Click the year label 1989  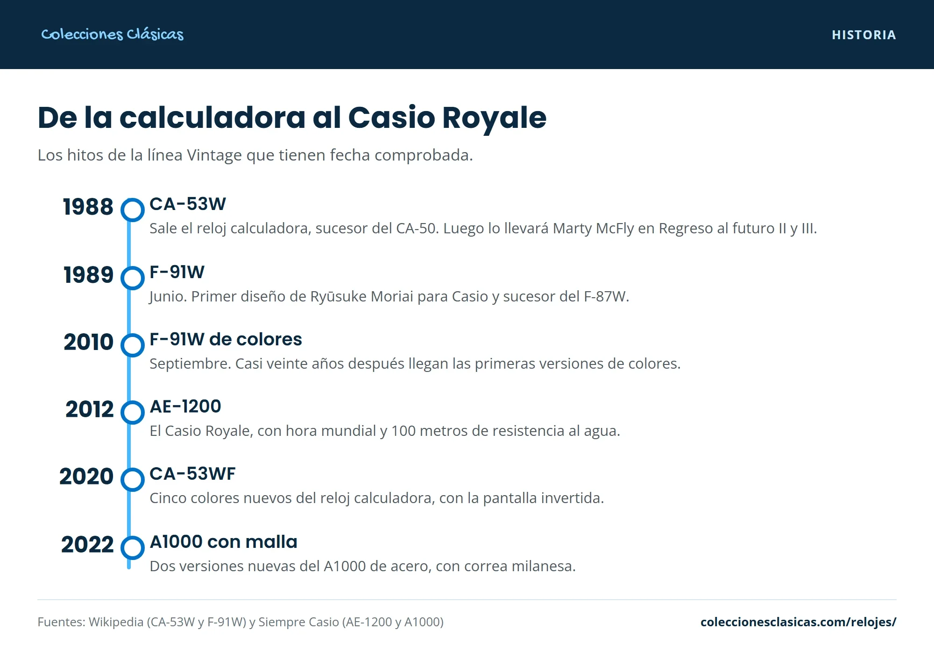click(x=89, y=275)
